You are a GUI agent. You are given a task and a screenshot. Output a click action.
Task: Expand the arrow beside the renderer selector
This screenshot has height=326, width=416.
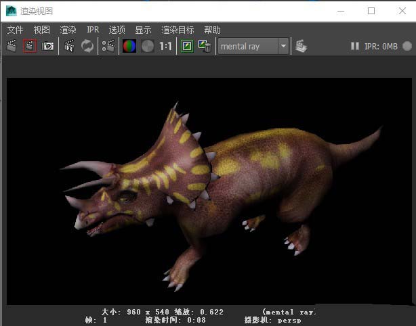coord(283,47)
